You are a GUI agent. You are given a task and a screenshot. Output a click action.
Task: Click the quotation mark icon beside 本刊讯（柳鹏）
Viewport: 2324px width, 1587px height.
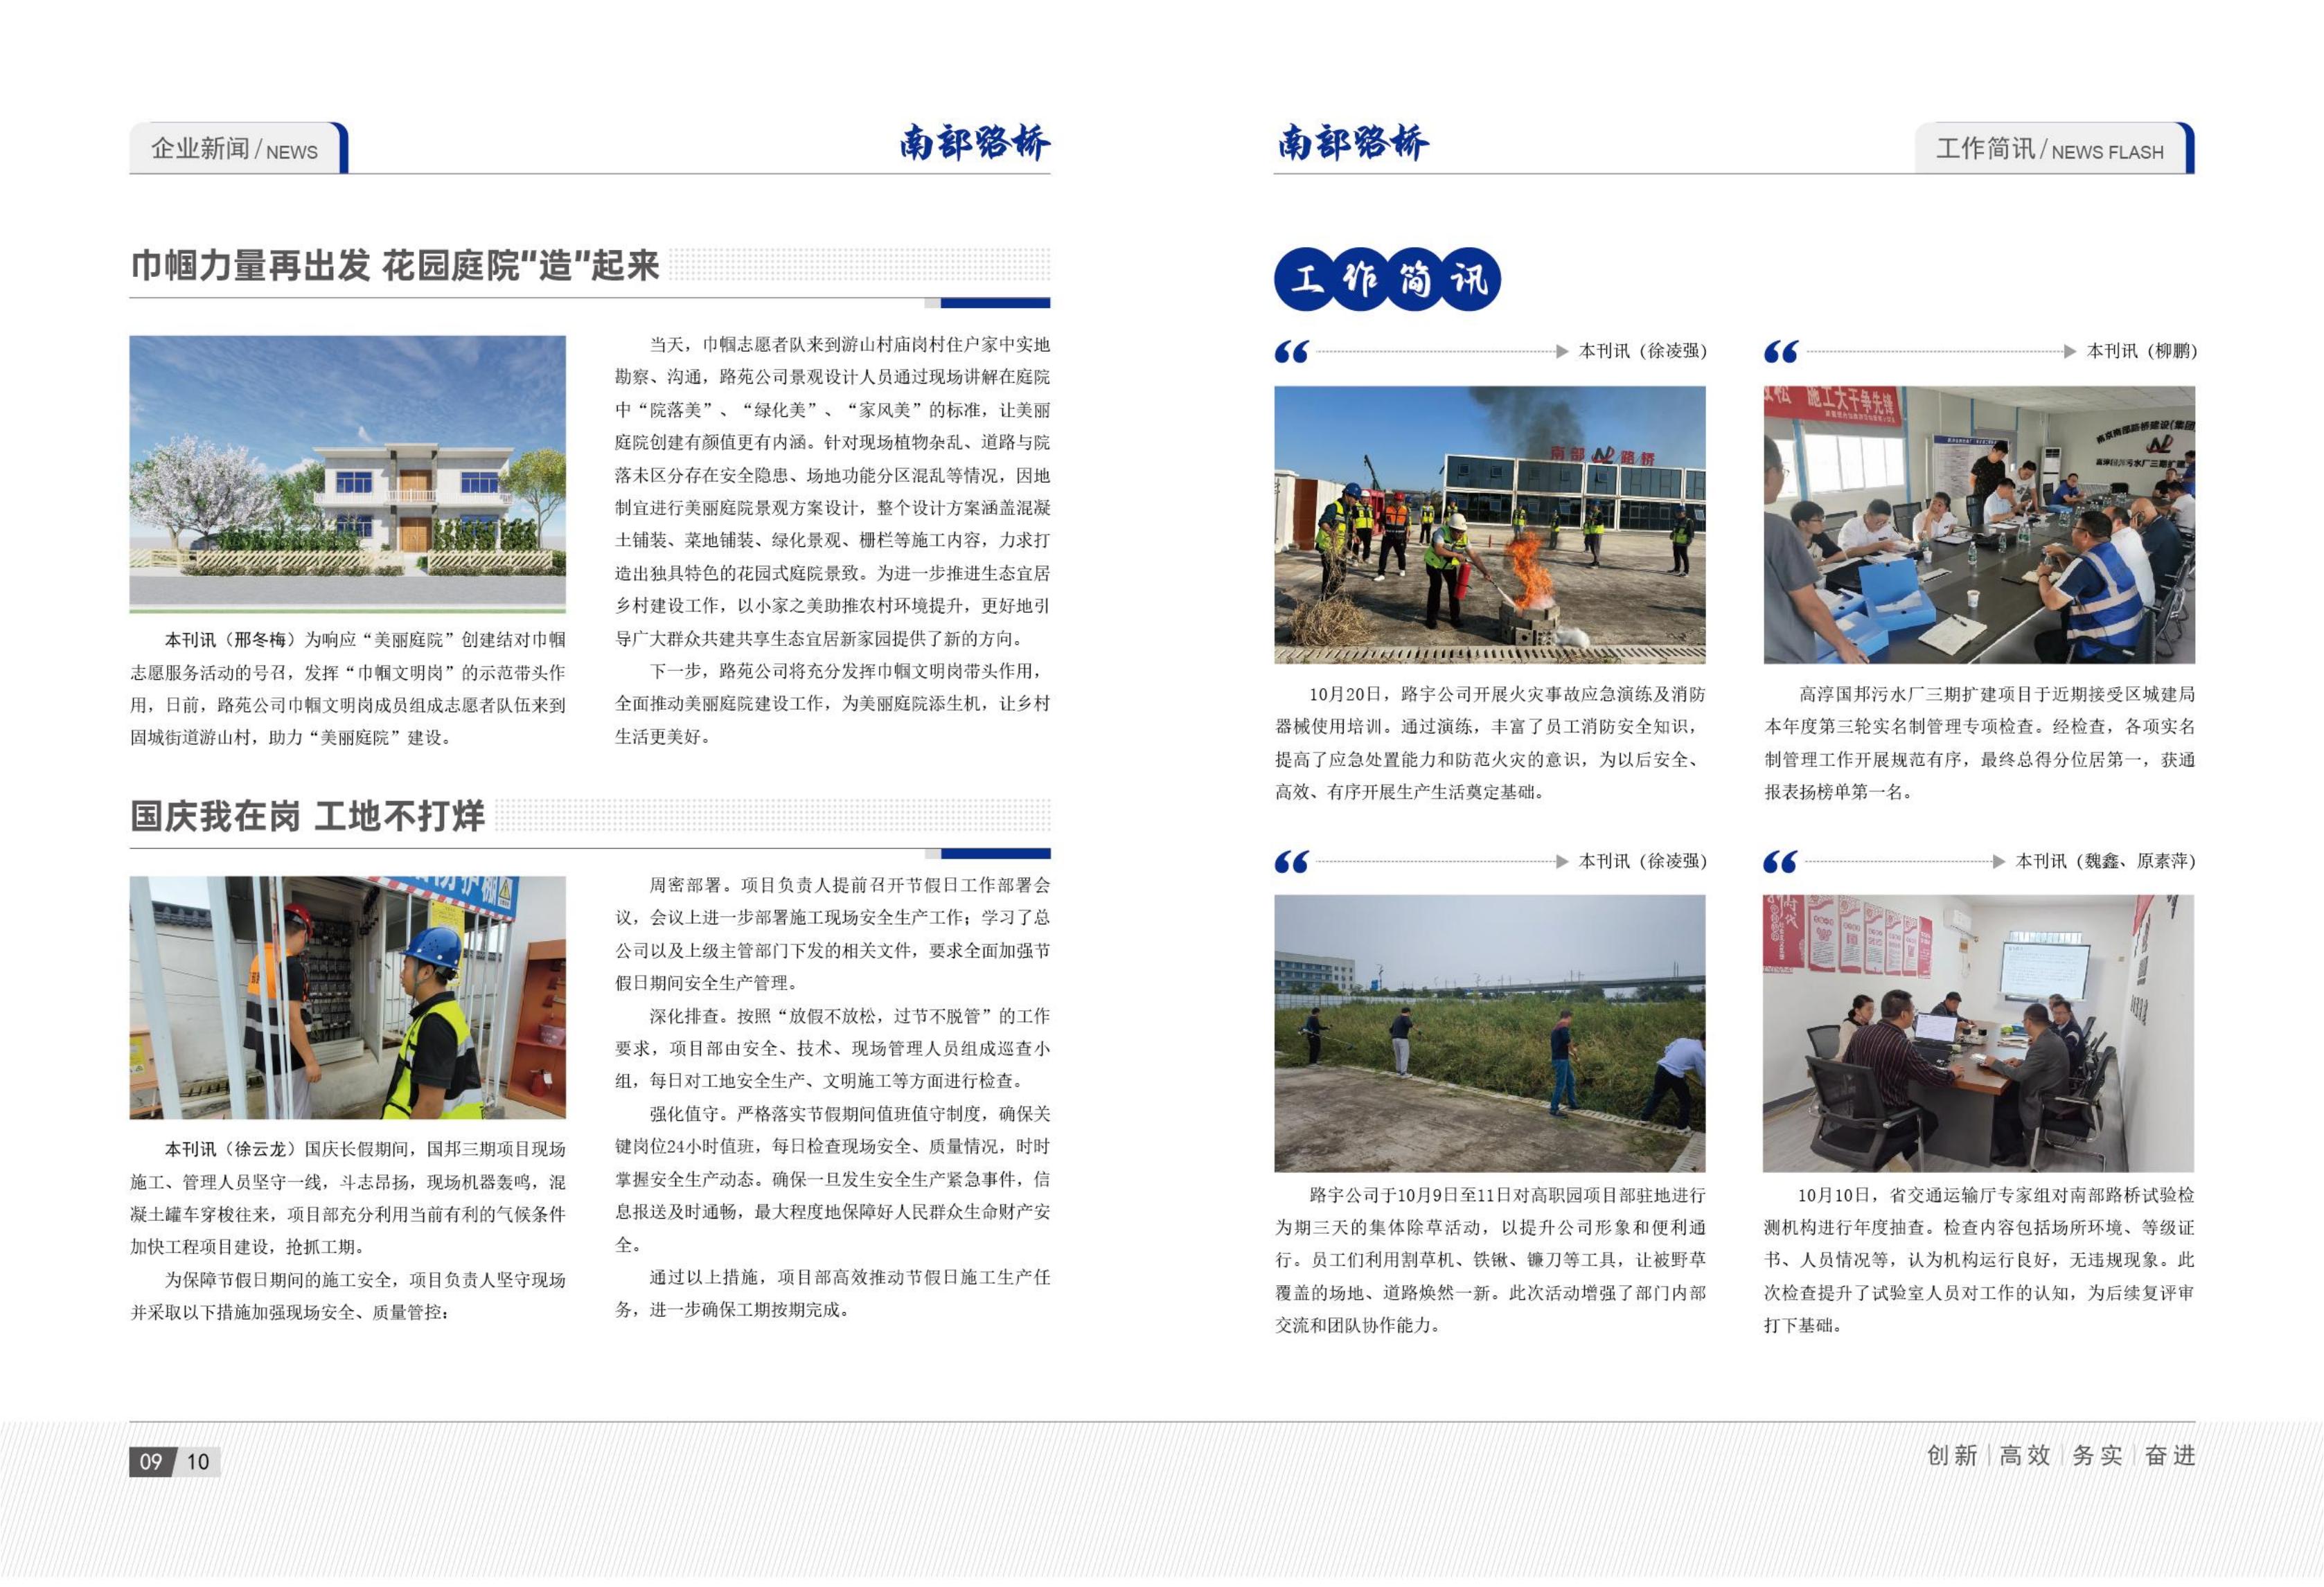[1781, 352]
